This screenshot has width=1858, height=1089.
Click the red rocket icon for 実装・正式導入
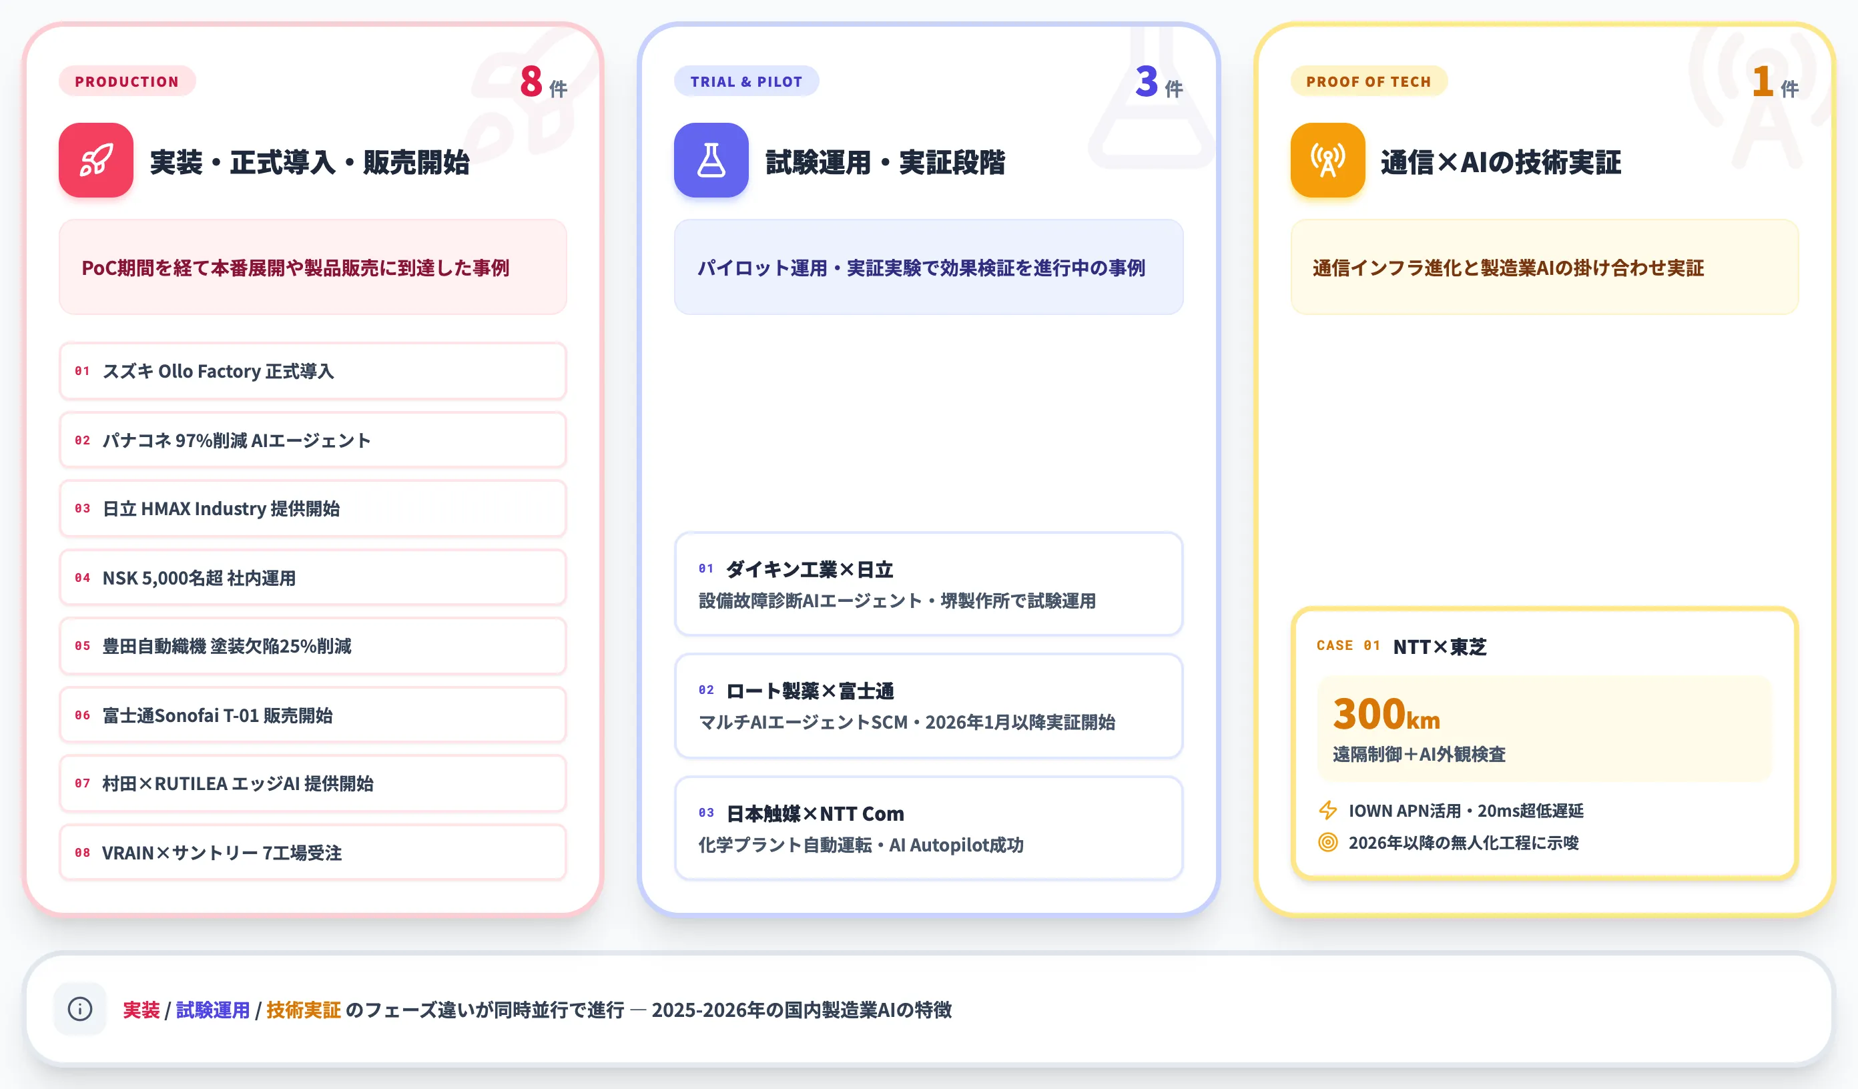point(96,160)
